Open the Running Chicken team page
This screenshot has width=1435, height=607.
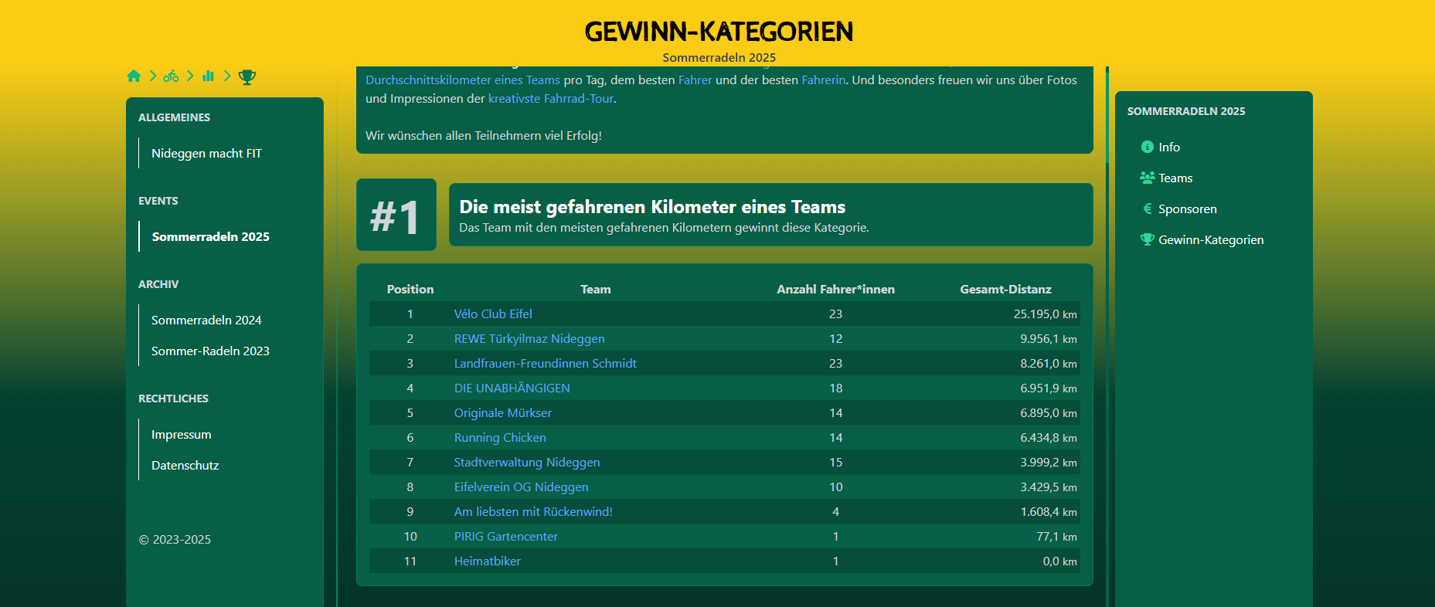(x=500, y=437)
